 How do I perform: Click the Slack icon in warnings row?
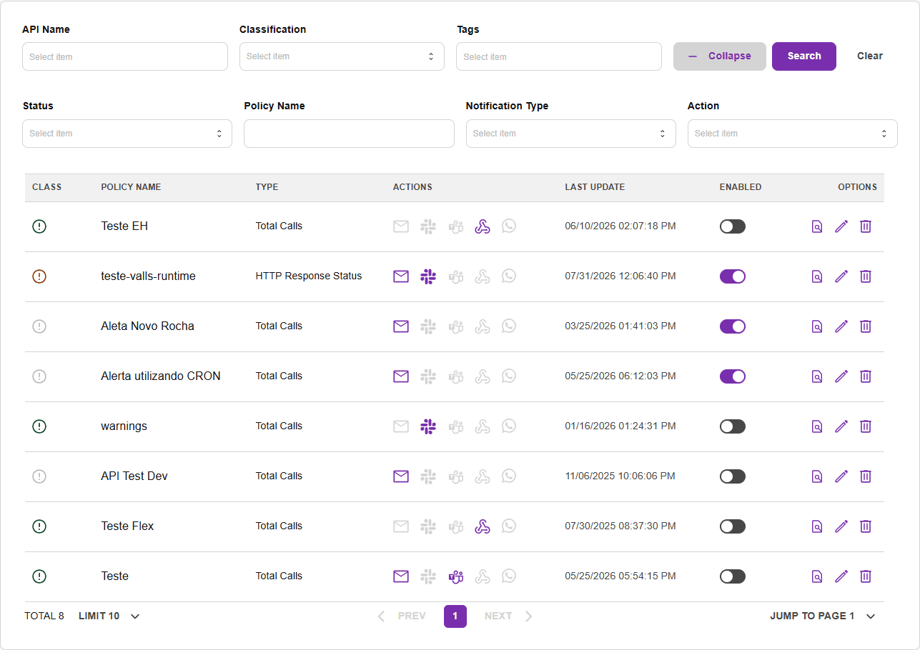coord(428,426)
